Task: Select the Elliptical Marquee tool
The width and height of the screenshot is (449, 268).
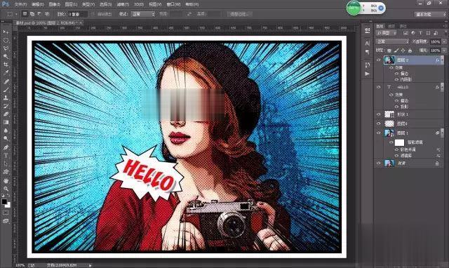Action: coord(6,40)
